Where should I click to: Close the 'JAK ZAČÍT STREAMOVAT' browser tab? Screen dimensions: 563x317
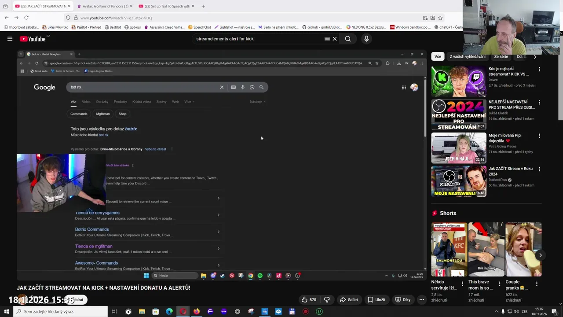pyautogui.click(x=69, y=6)
